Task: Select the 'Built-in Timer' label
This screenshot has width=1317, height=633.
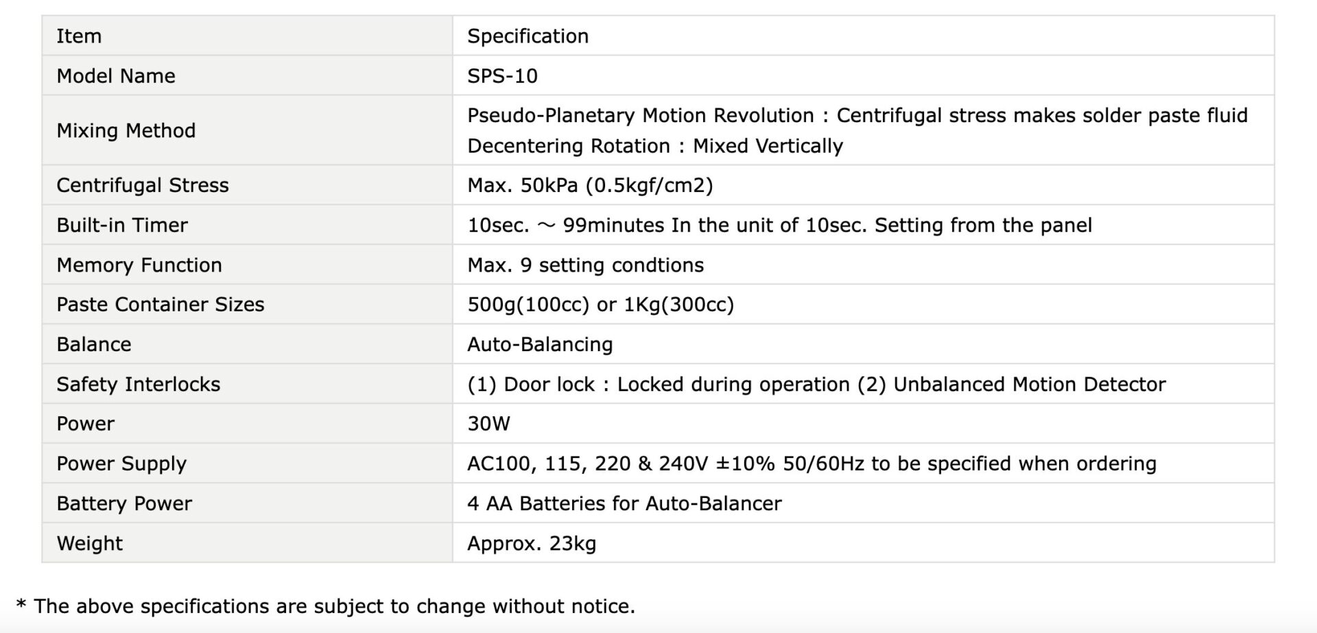Action: tap(122, 225)
